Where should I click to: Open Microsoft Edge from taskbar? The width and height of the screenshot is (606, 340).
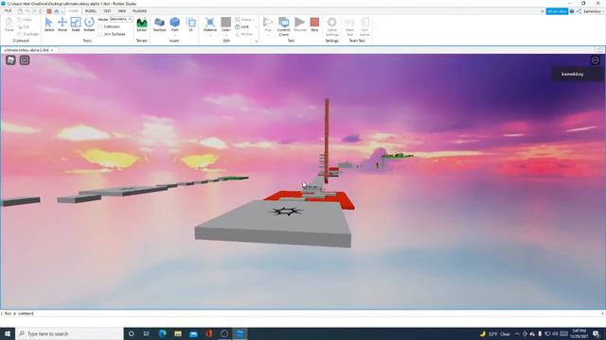point(162,333)
